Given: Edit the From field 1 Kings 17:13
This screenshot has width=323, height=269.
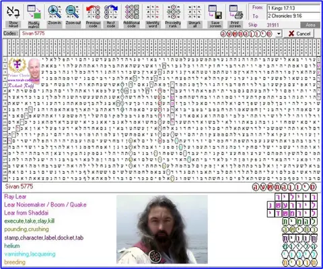Looking at the screenshot, I should (x=293, y=8).
